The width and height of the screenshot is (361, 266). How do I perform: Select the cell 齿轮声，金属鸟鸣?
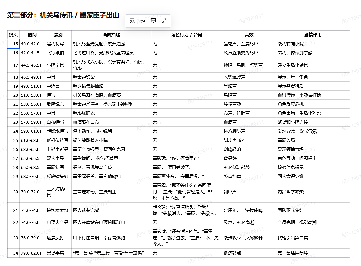tap(249, 44)
